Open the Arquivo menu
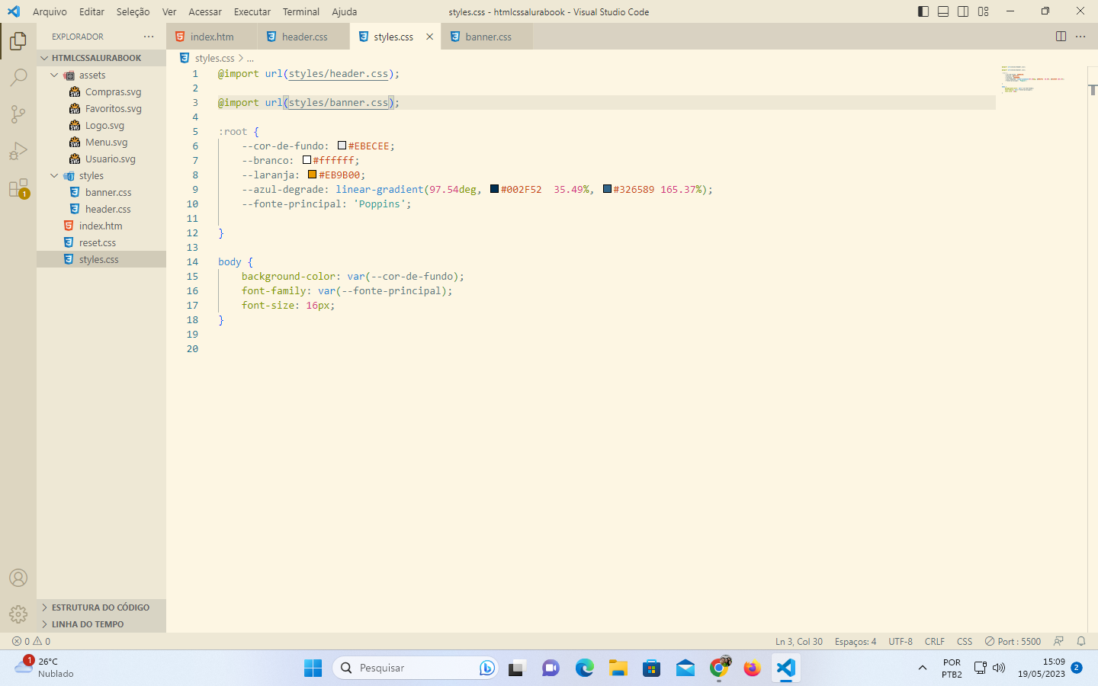Image resolution: width=1098 pixels, height=686 pixels. point(50,11)
